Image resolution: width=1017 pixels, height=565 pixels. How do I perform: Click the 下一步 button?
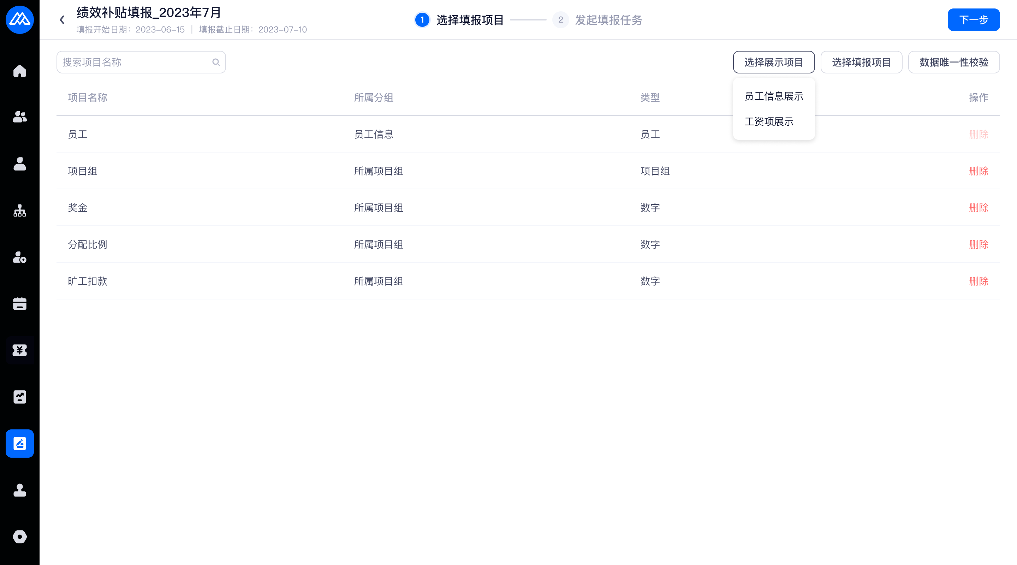(973, 20)
